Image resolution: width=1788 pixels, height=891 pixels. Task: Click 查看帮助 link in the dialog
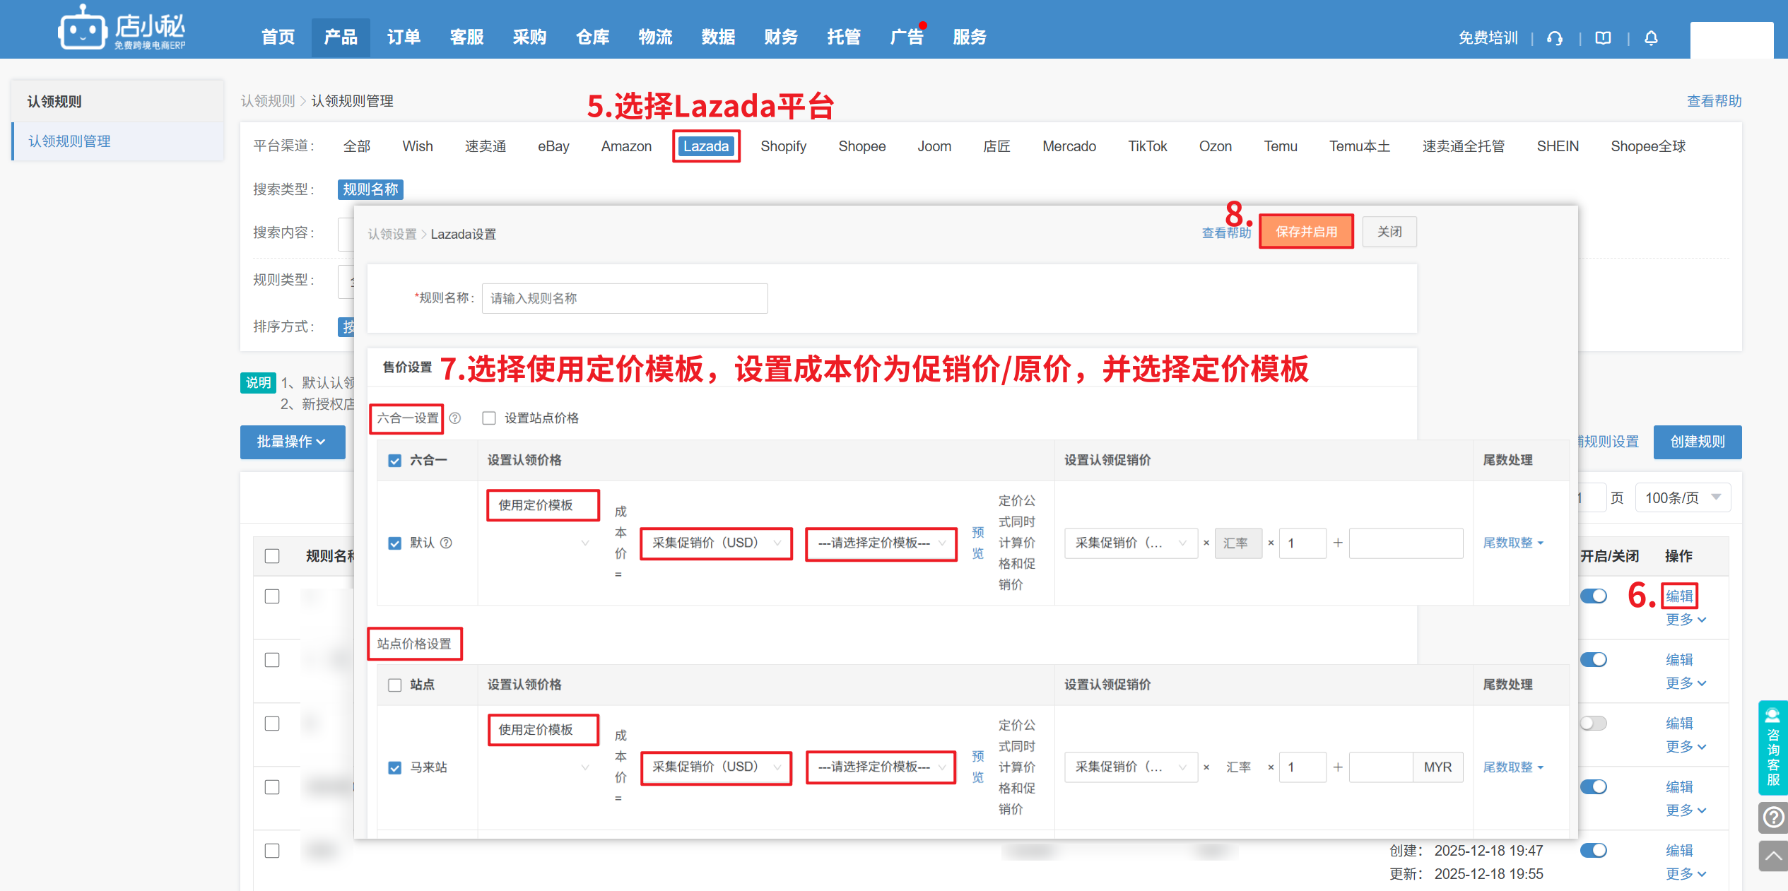pyautogui.click(x=1226, y=233)
